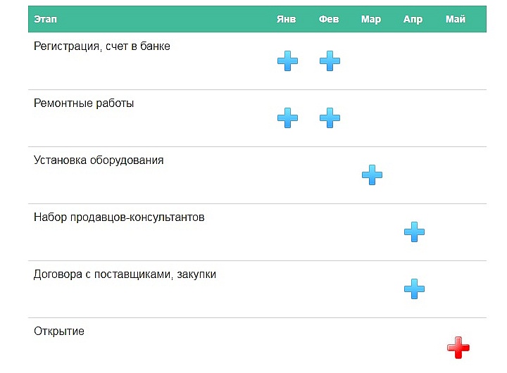Image resolution: width=507 pixels, height=373 pixels.
Task: Click the Мар column header
Action: pyautogui.click(x=371, y=20)
